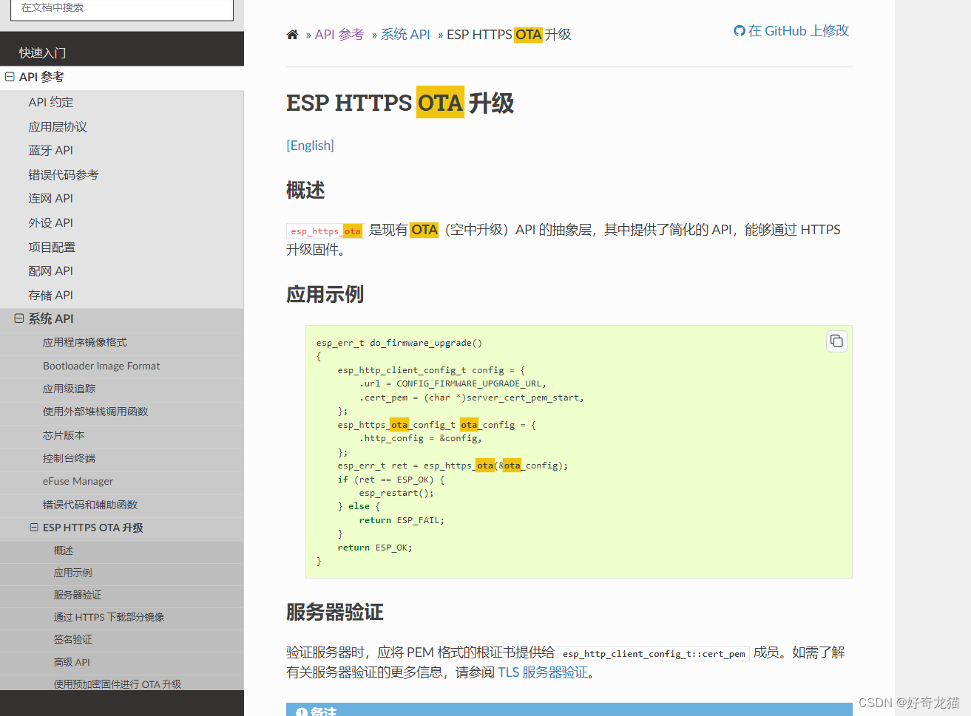
Task: Click the 服务器验证 section heading
Action: point(335,612)
